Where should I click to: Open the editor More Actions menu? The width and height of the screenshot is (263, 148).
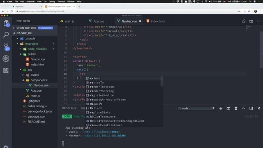(x=259, y=21)
